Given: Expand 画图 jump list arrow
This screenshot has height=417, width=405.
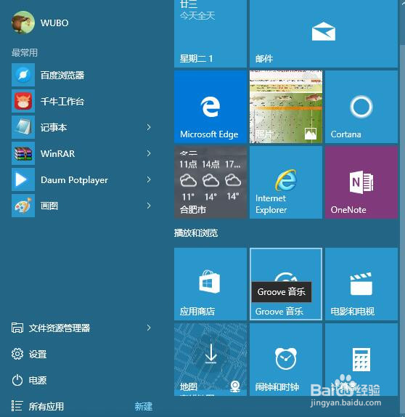Looking at the screenshot, I should coord(149,206).
